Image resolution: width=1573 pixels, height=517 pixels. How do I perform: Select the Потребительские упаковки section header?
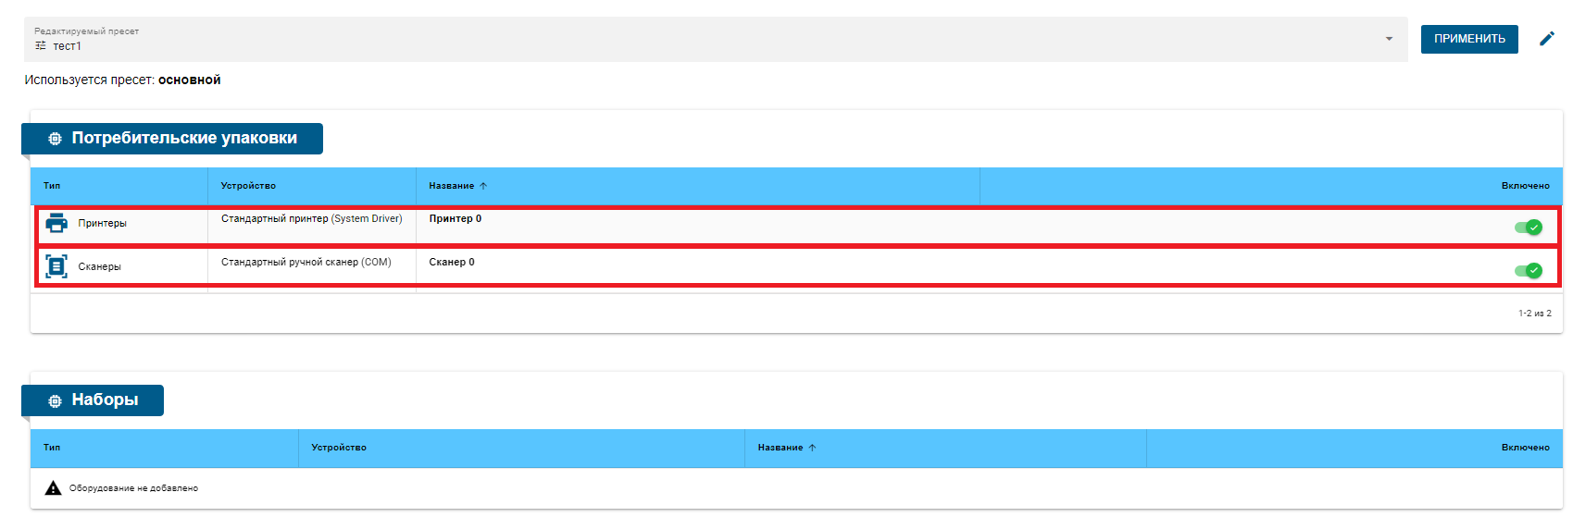point(183,139)
